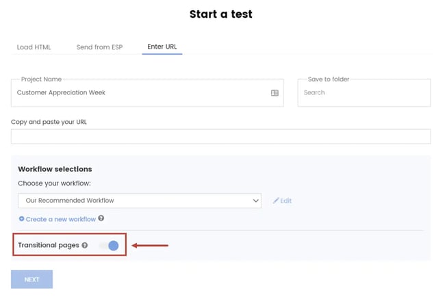Click the Project Name text field
The width and height of the screenshot is (445, 304).
(x=137, y=93)
